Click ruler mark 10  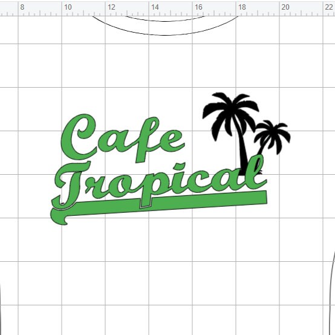[x=68, y=7]
